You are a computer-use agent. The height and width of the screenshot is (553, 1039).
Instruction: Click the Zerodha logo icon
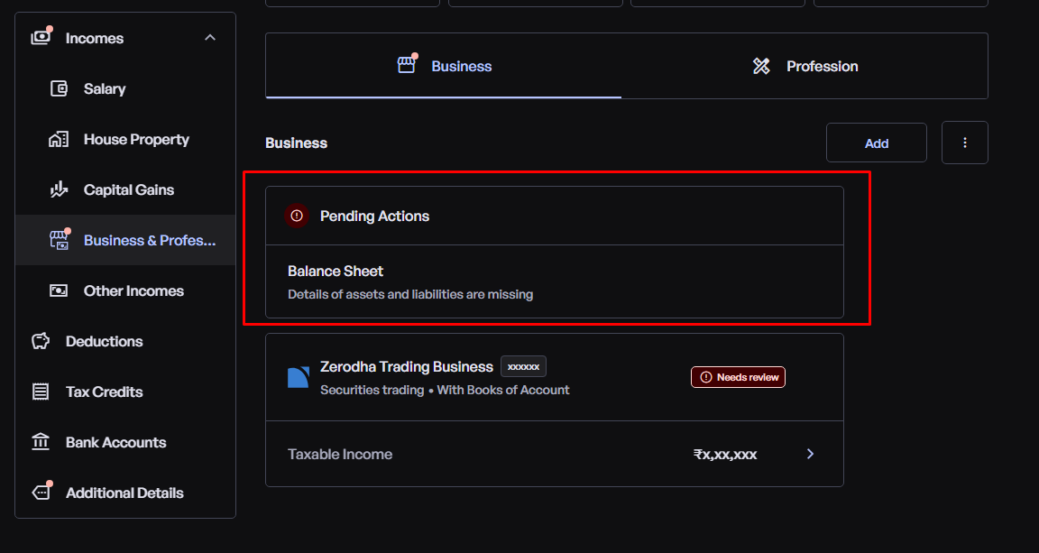point(299,377)
